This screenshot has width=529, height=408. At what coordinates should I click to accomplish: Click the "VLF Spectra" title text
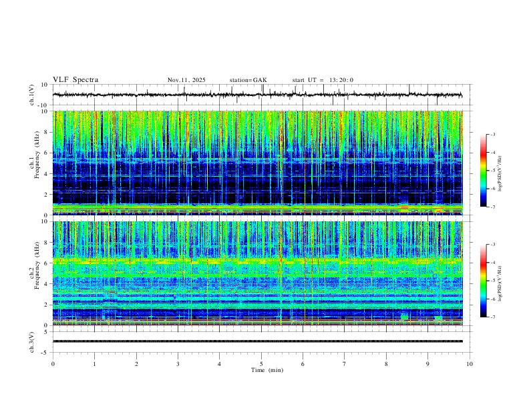tap(75, 80)
